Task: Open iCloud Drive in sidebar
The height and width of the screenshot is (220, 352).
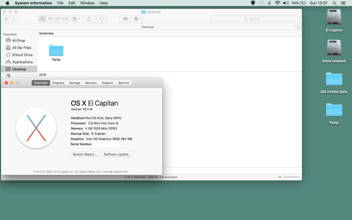Action: (19, 55)
